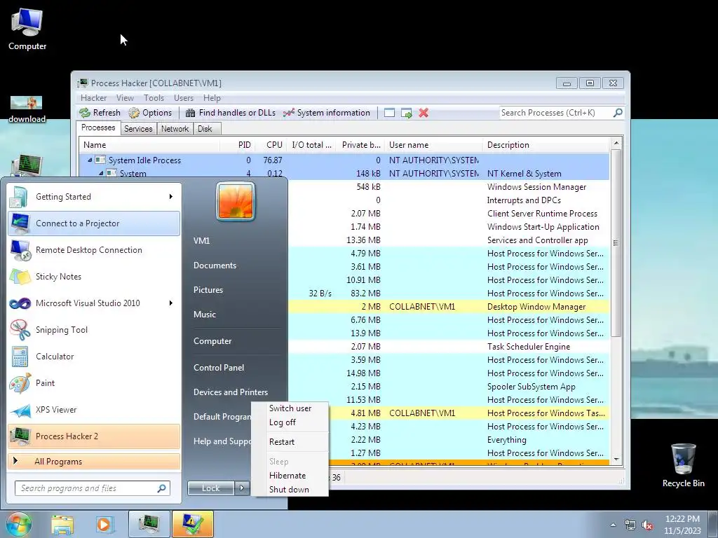The height and width of the screenshot is (538, 718).
Task: Click the muted volume tray icon
Action: [x=647, y=525]
